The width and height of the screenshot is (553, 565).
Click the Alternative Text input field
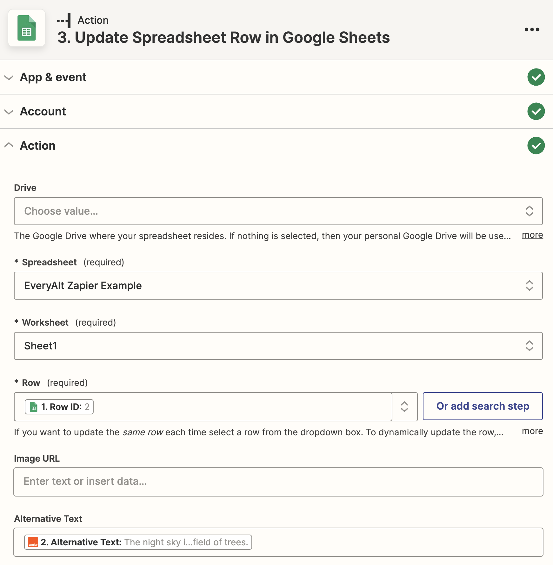(x=278, y=542)
